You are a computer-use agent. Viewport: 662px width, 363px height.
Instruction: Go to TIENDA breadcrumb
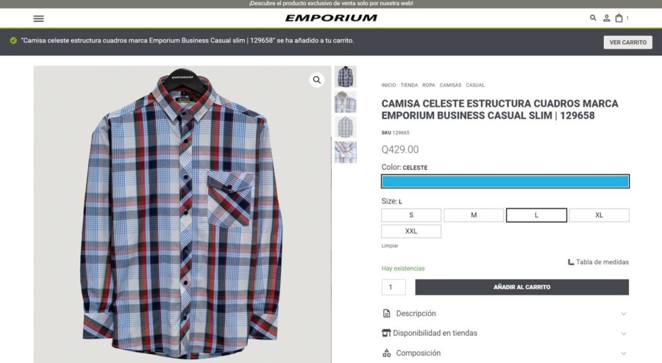pyautogui.click(x=409, y=85)
